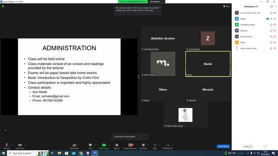Click Malek's green screen sharing indicator
The image size is (278, 156).
click(x=268, y=19)
